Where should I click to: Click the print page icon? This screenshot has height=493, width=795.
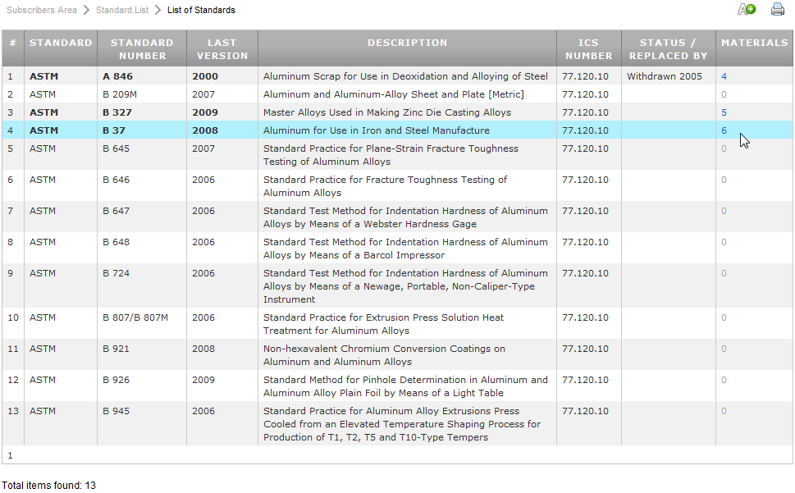pos(778,9)
